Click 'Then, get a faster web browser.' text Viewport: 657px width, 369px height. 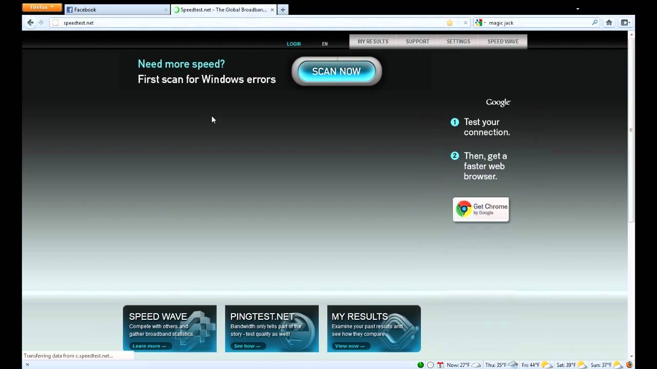tap(485, 166)
